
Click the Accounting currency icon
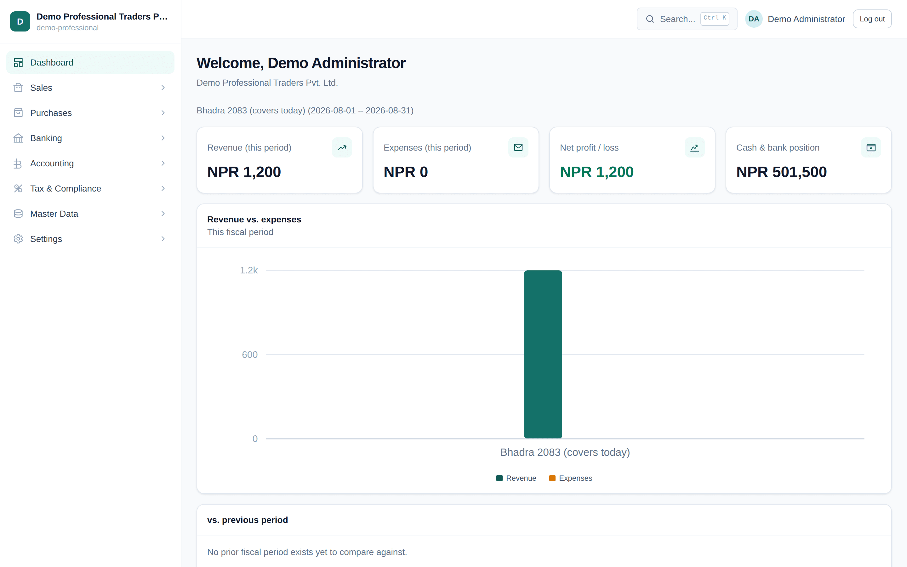[x=18, y=163]
